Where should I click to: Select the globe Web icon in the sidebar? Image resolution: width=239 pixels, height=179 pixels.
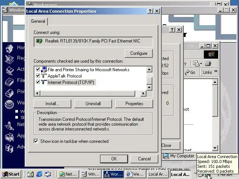pyautogui.click(x=9, y=104)
